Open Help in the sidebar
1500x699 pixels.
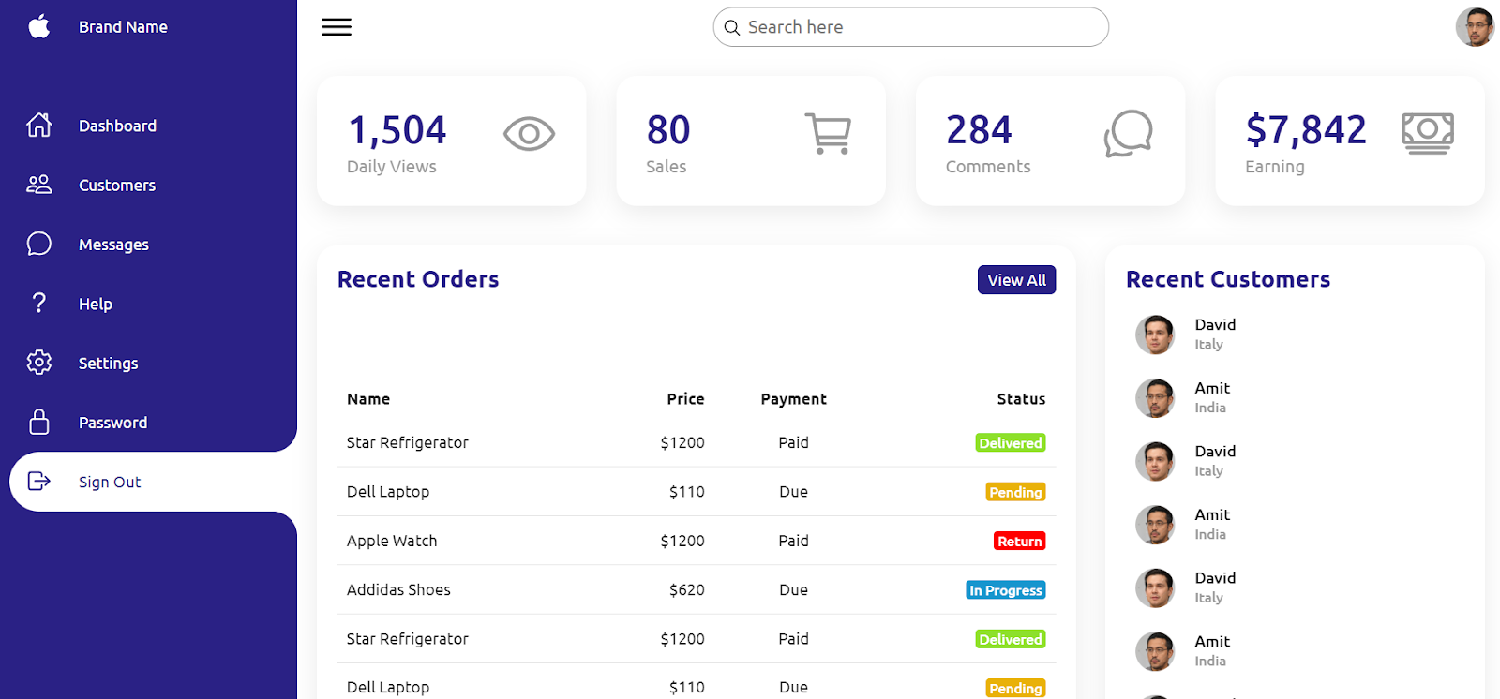(153, 304)
